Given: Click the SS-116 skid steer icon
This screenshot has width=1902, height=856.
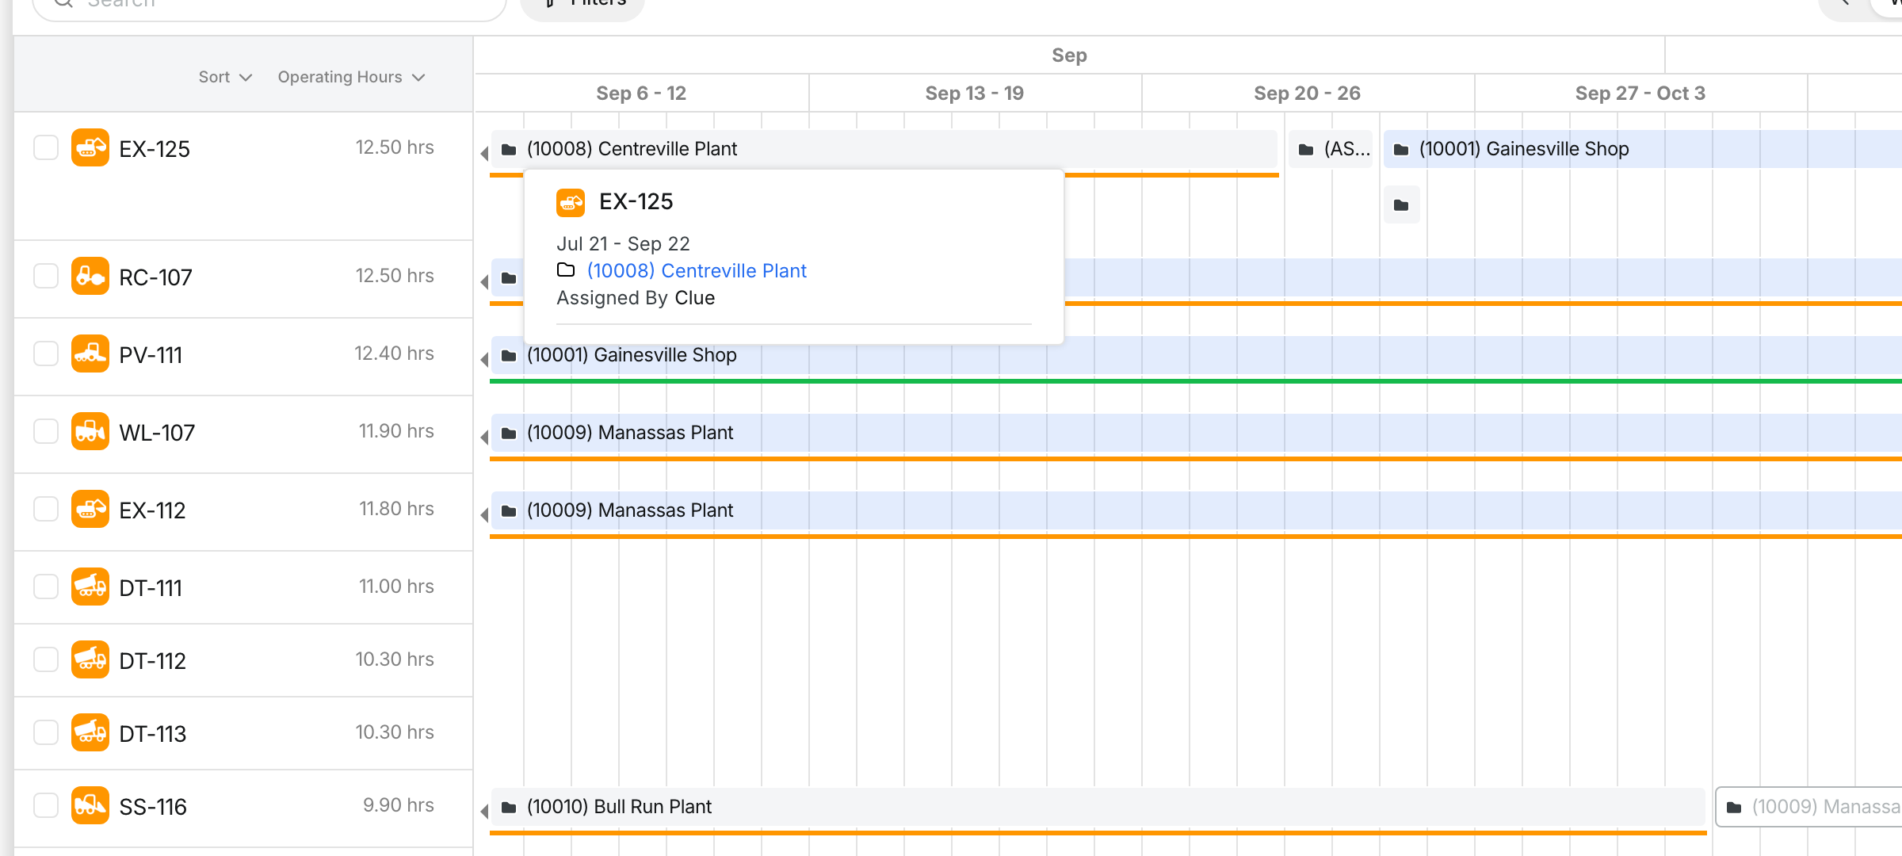Looking at the screenshot, I should pyautogui.click(x=90, y=805).
